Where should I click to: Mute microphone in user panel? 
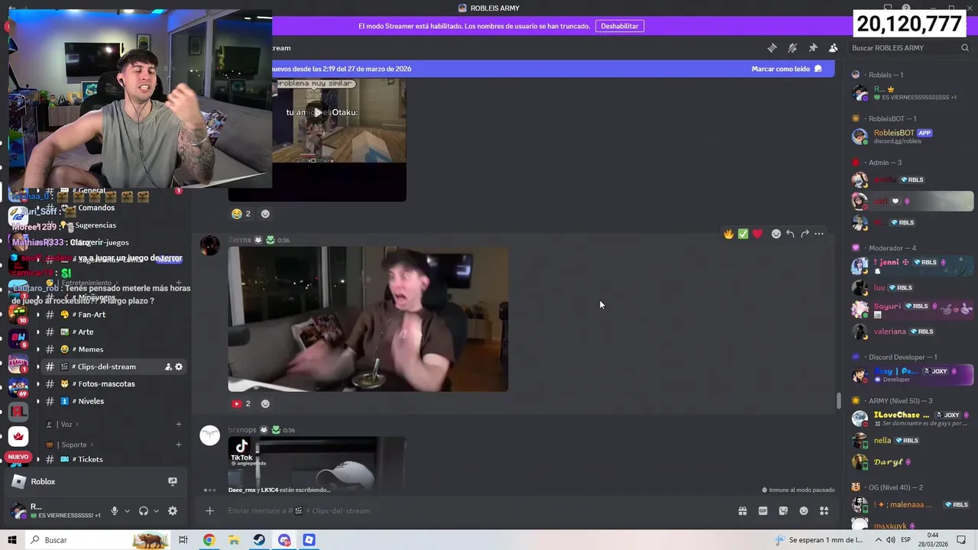[115, 511]
